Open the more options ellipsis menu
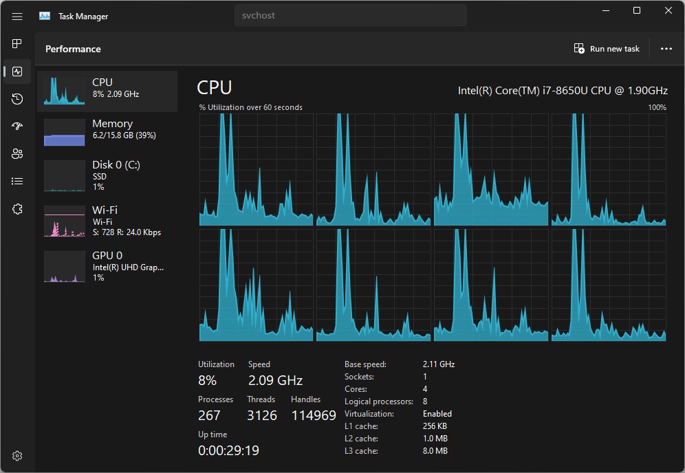Viewport: 685px width, 473px height. (666, 48)
